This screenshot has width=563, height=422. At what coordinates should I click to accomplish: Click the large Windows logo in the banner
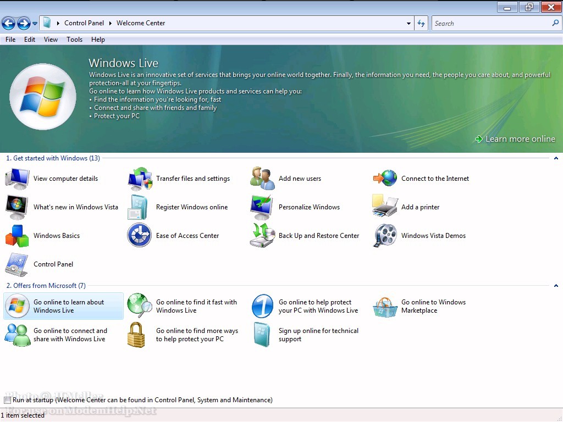click(43, 97)
